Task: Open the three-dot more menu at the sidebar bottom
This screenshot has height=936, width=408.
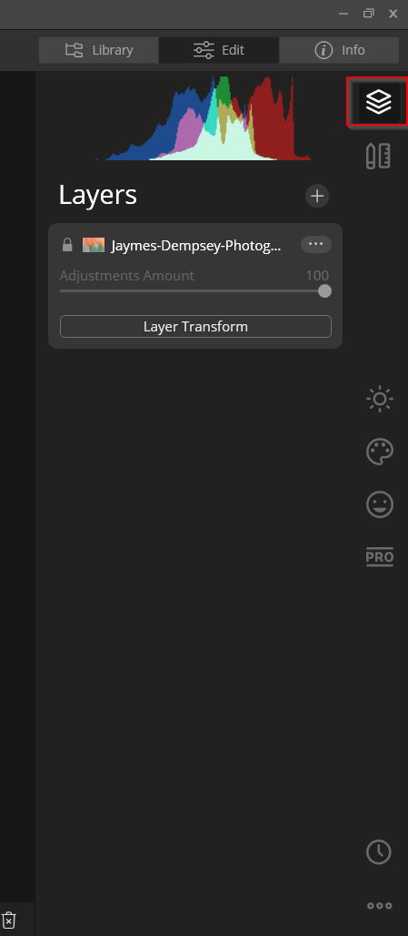Action: pos(380,906)
